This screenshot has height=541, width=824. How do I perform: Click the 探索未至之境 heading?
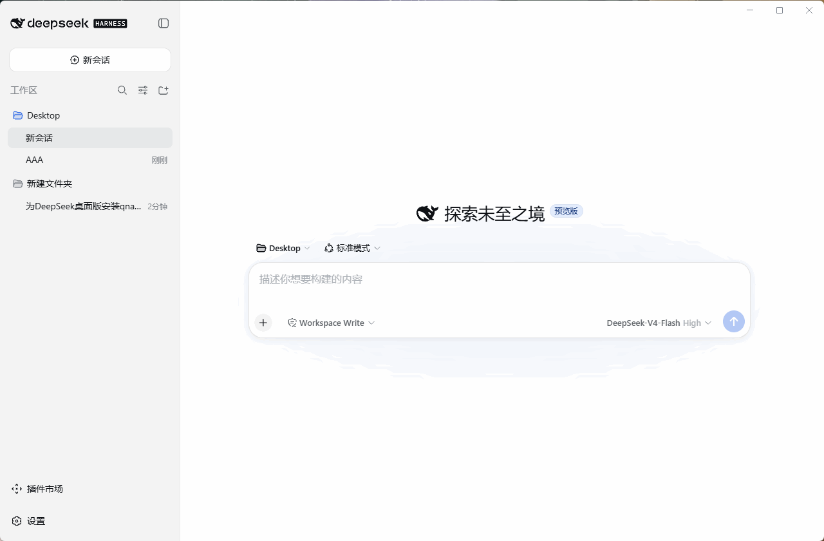click(x=494, y=213)
